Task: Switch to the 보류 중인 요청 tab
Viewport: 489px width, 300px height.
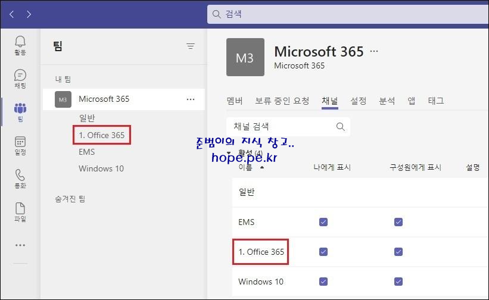Action: pos(282,101)
